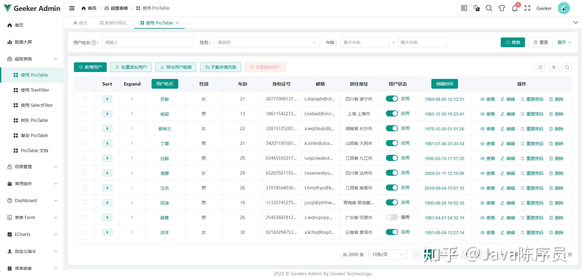Expand 熊超's row detail chevron
Screen dimensions: 582x278
tap(132, 113)
